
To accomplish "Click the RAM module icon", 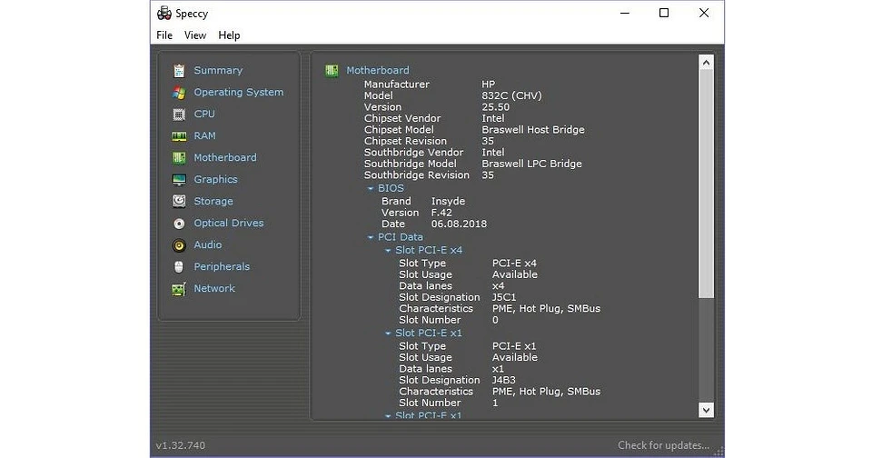I will point(179,136).
